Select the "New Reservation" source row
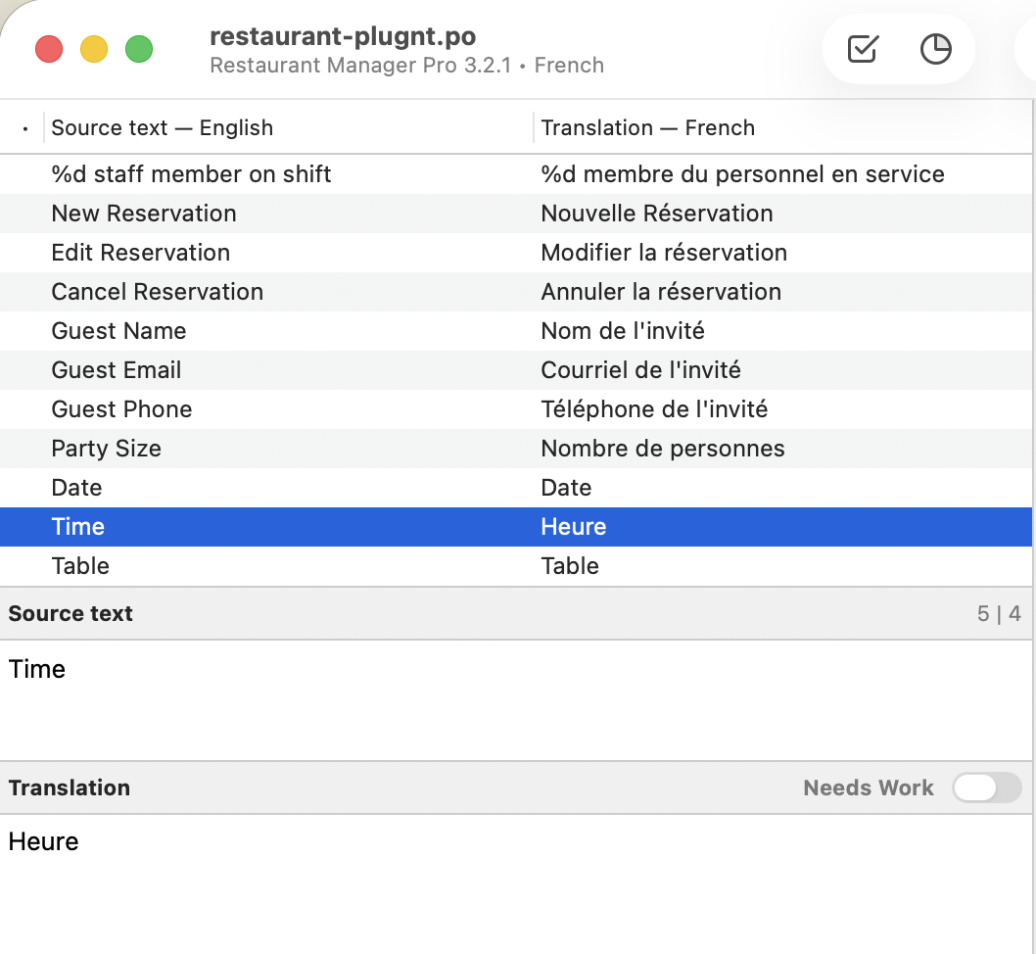Viewport: 1036px width, 954px height. tap(143, 214)
